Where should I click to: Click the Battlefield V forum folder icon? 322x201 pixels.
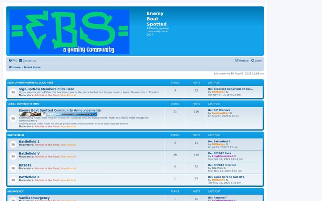tap(13, 156)
